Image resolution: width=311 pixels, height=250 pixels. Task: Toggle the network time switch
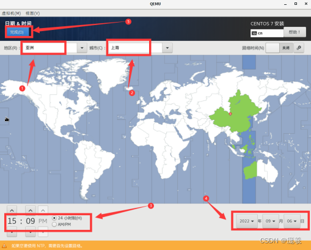pyautogui.click(x=279, y=48)
